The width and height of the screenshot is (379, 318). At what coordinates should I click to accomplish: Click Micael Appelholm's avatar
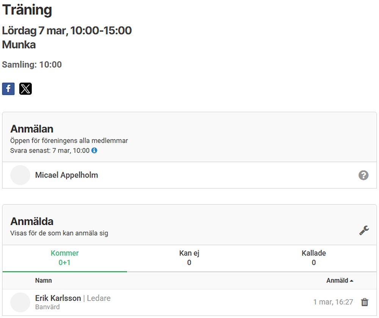click(x=20, y=175)
